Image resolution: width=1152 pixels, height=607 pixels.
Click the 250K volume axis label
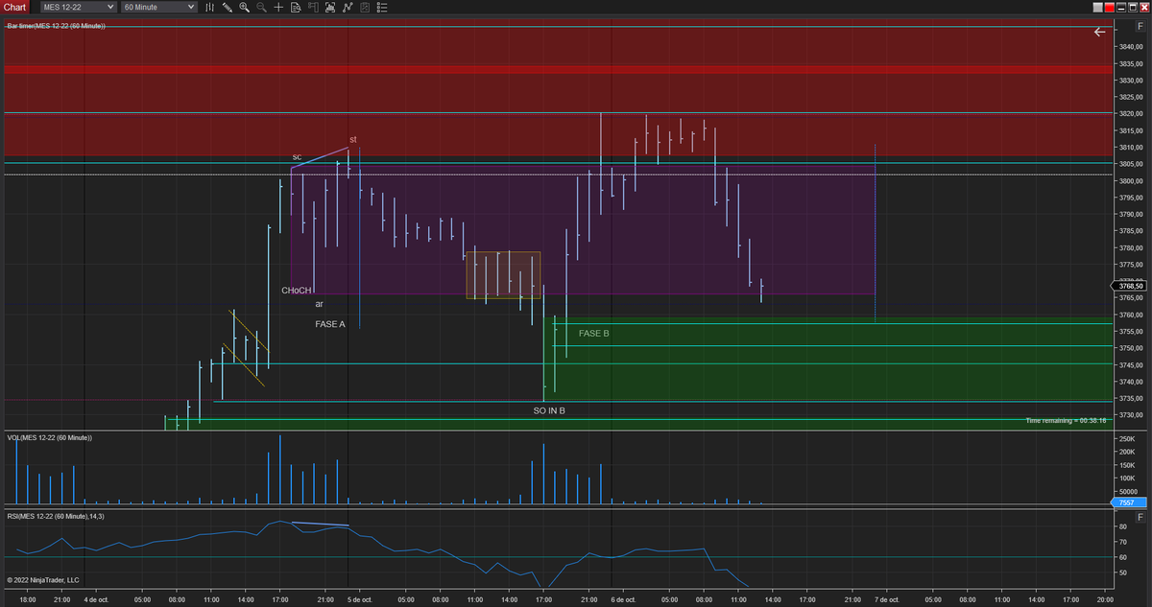click(1126, 438)
